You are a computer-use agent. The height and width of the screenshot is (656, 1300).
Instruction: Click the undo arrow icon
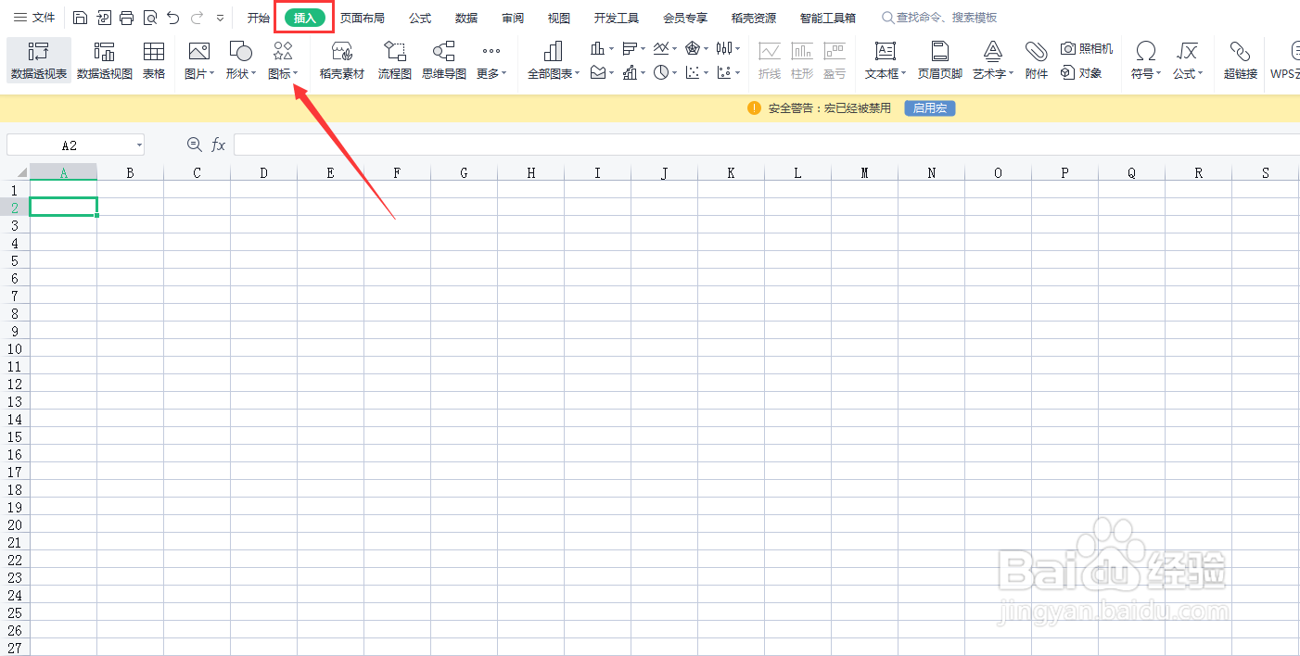pyautogui.click(x=173, y=18)
